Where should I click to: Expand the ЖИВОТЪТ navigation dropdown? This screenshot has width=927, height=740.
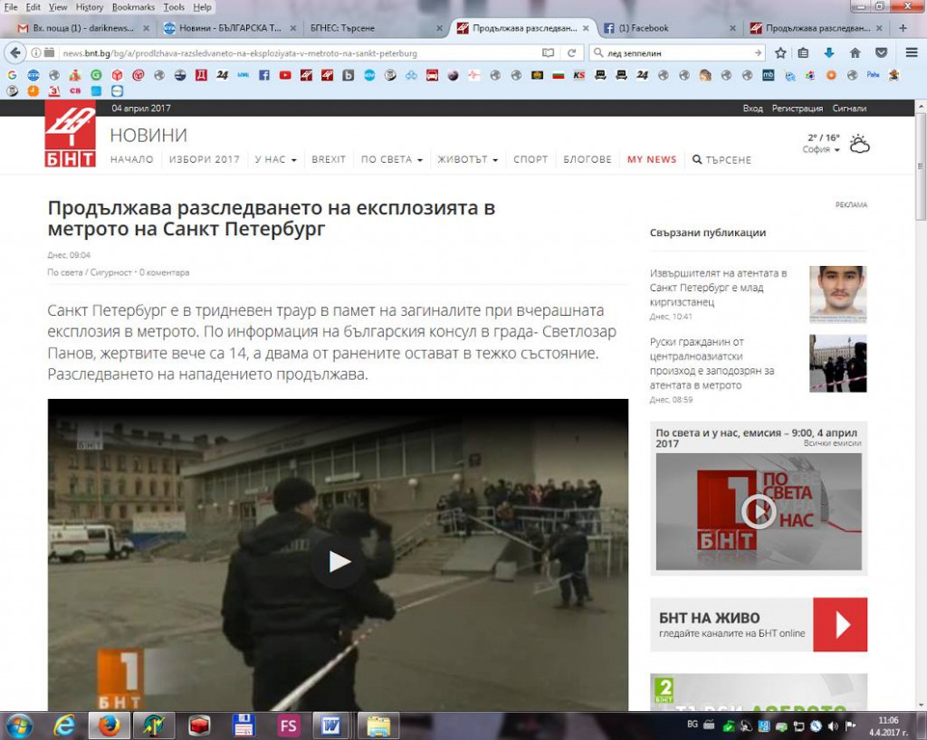point(468,159)
